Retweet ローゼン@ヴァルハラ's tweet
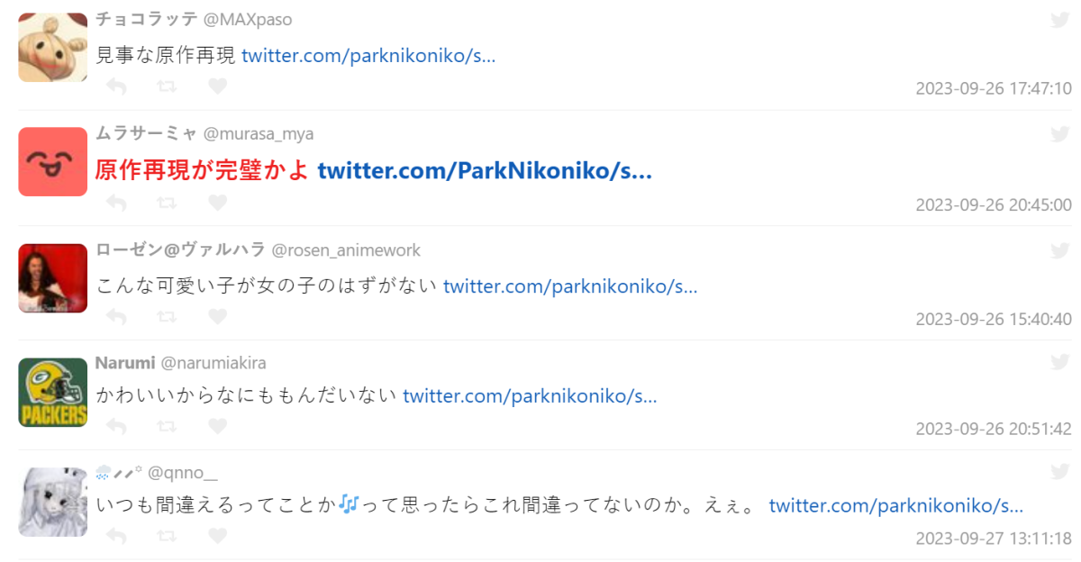Screen dimensions: 1081x562 (167, 316)
